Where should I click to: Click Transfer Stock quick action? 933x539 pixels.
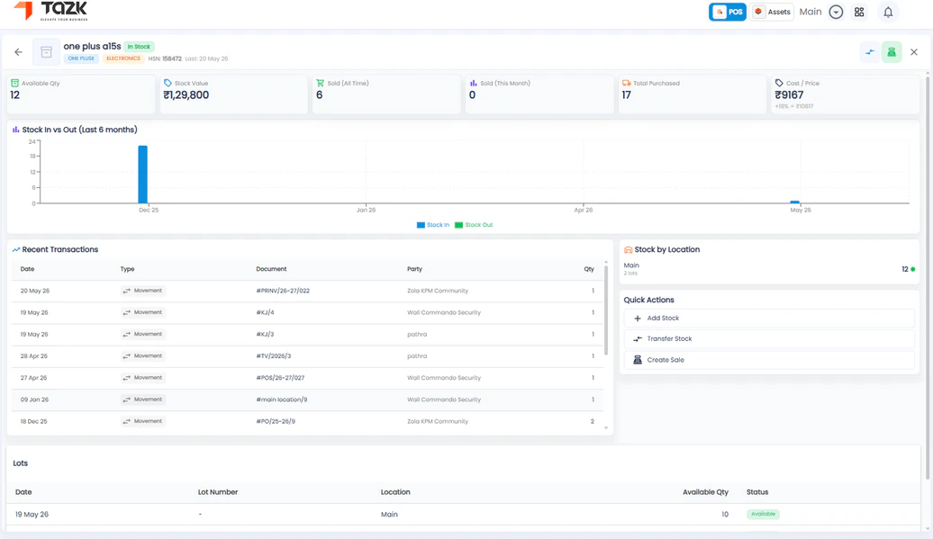(769, 338)
